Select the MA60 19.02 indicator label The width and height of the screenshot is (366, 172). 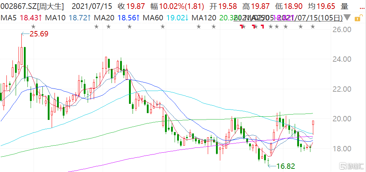pos(165,18)
